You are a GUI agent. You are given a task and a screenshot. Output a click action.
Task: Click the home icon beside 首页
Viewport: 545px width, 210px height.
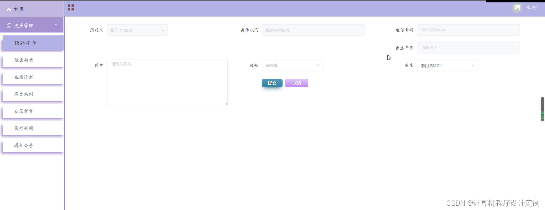(9, 9)
